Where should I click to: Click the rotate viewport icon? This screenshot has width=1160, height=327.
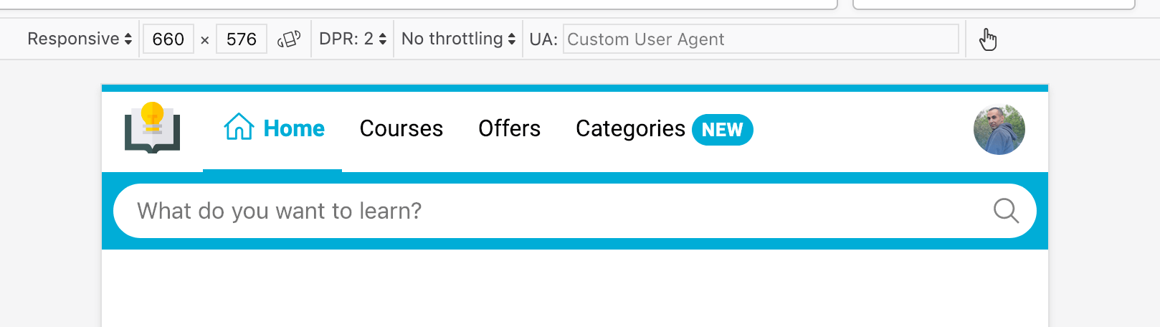pos(289,39)
